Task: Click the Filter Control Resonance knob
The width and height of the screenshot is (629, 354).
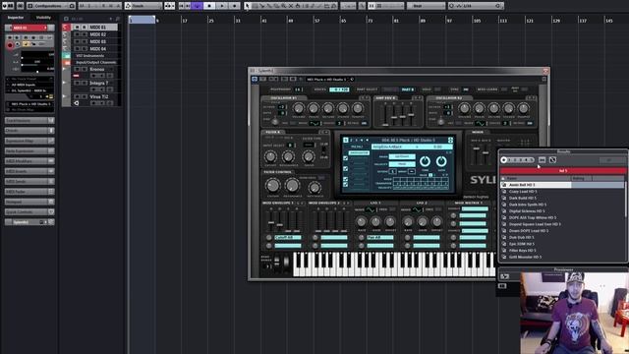Action: [292, 186]
